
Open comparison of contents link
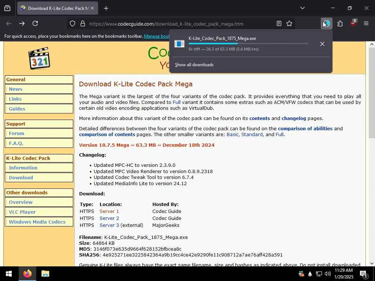pyautogui.click(x=107, y=134)
